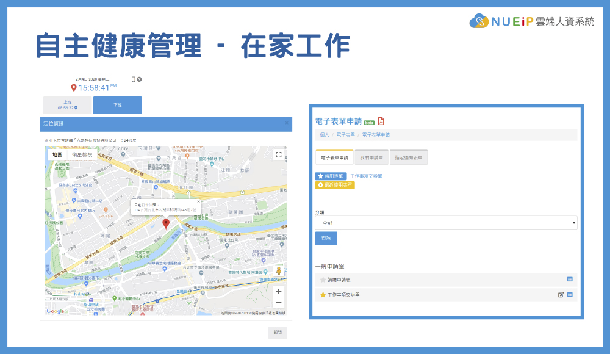This screenshot has height=354, width=610.
Task: Toggle map fullscreen view
Action: coord(279,154)
